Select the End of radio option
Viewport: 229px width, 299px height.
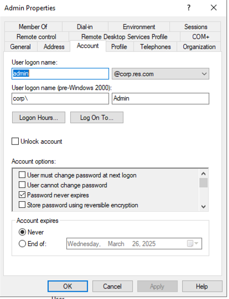22,244
